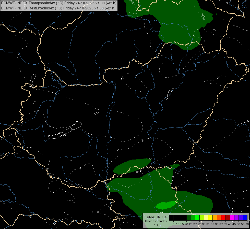The image size is (250, 229).
Task: Select the bright yellow 31-33 legend swatch
Action: pyautogui.click(x=210, y=218)
